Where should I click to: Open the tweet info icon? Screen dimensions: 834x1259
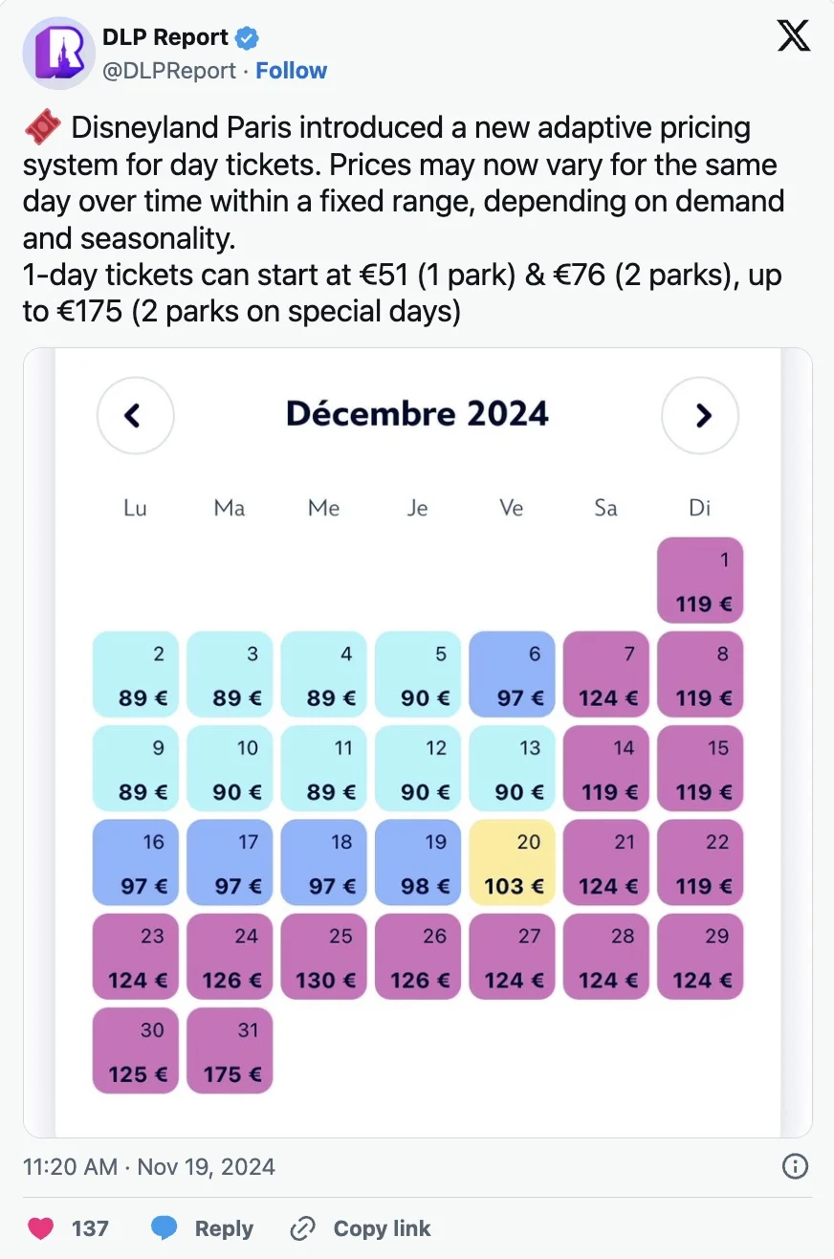point(795,1167)
